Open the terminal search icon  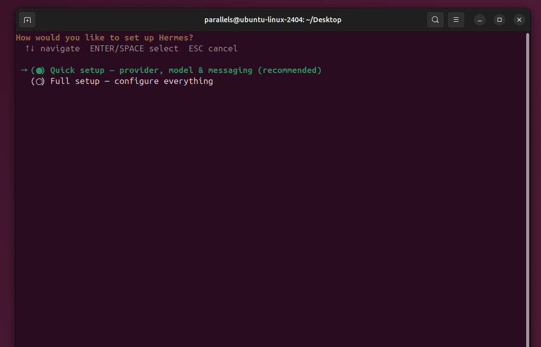pyautogui.click(x=435, y=20)
